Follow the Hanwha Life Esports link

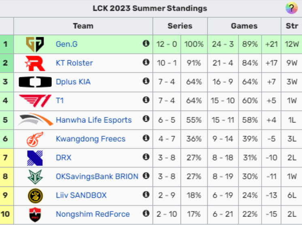(x=94, y=120)
